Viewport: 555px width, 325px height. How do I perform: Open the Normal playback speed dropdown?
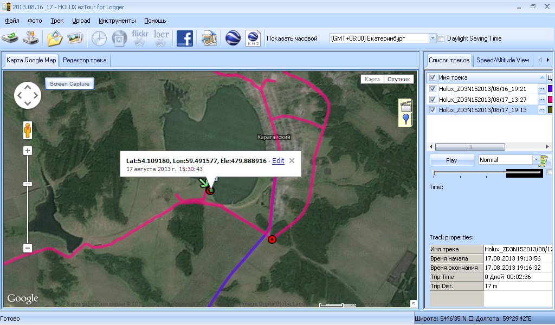point(535,160)
